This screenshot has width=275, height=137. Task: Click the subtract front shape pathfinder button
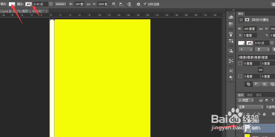[x=257, y=84]
